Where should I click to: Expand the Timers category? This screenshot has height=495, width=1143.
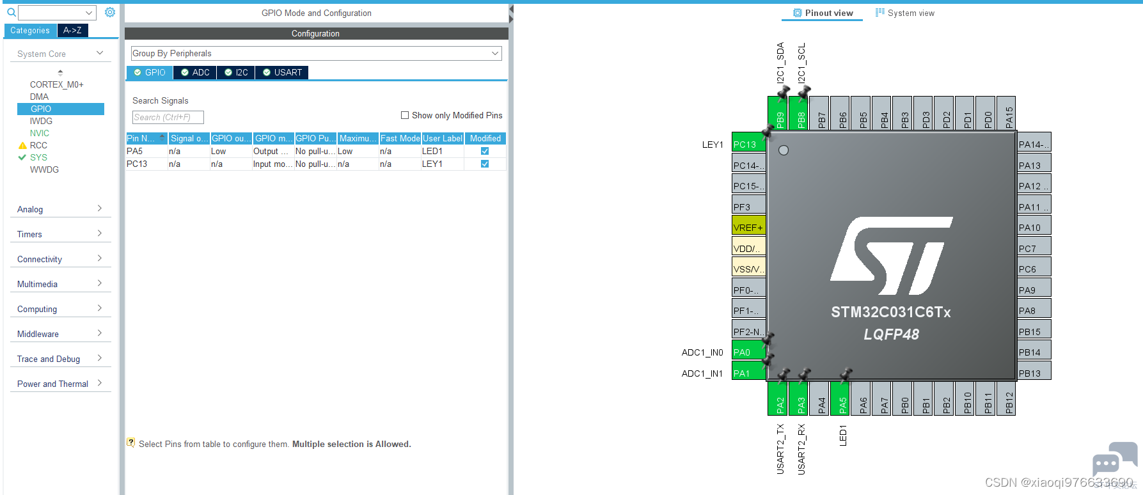(60, 234)
